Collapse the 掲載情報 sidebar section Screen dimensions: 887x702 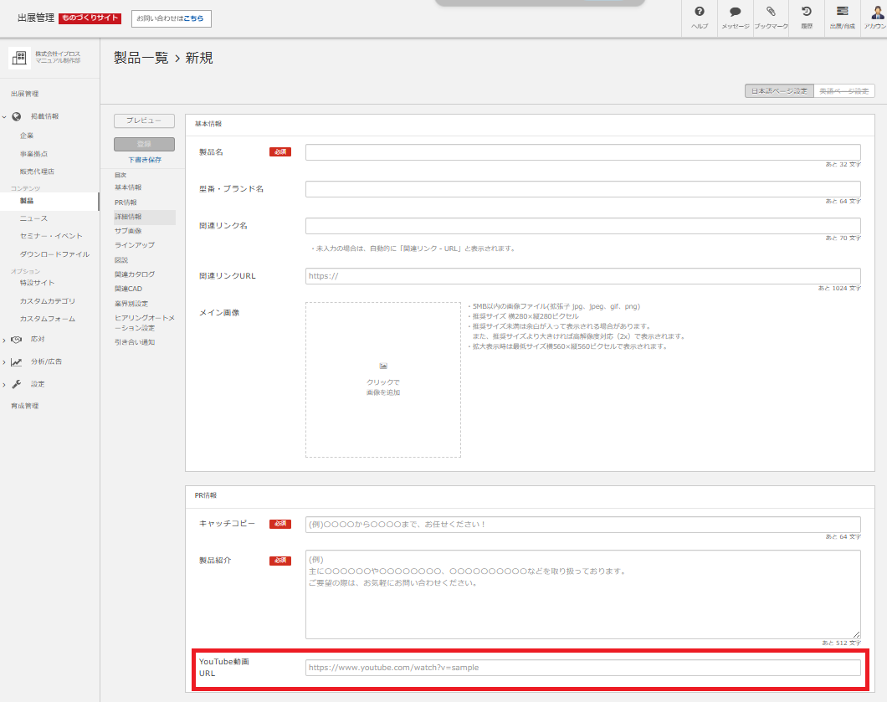point(4,117)
